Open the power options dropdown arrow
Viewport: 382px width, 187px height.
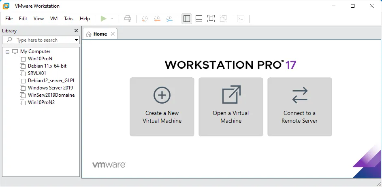pyautogui.click(x=112, y=19)
